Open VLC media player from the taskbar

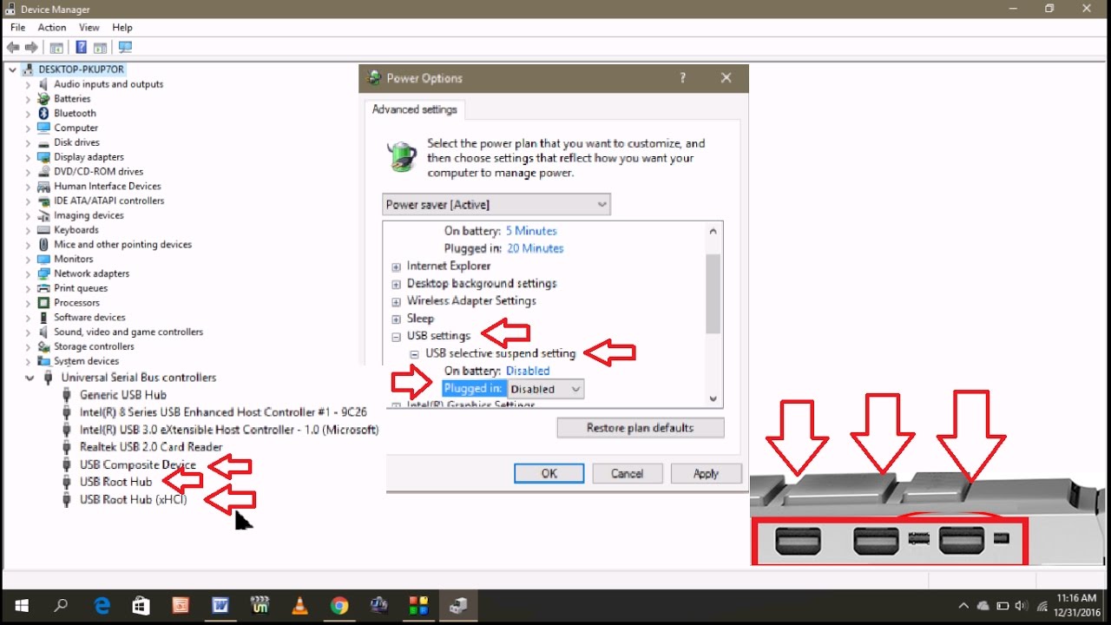(299, 606)
